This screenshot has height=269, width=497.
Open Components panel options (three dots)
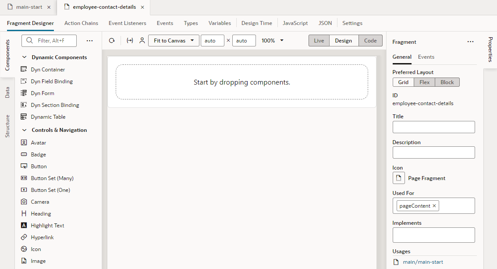coord(90,41)
